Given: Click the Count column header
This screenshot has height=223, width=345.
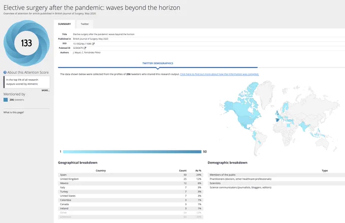Looking at the screenshot, I should click(x=183, y=171).
